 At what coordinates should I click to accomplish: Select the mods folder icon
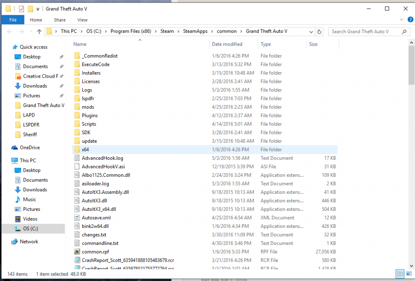pos(77,107)
